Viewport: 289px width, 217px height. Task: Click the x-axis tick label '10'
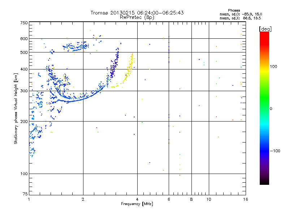209,199
